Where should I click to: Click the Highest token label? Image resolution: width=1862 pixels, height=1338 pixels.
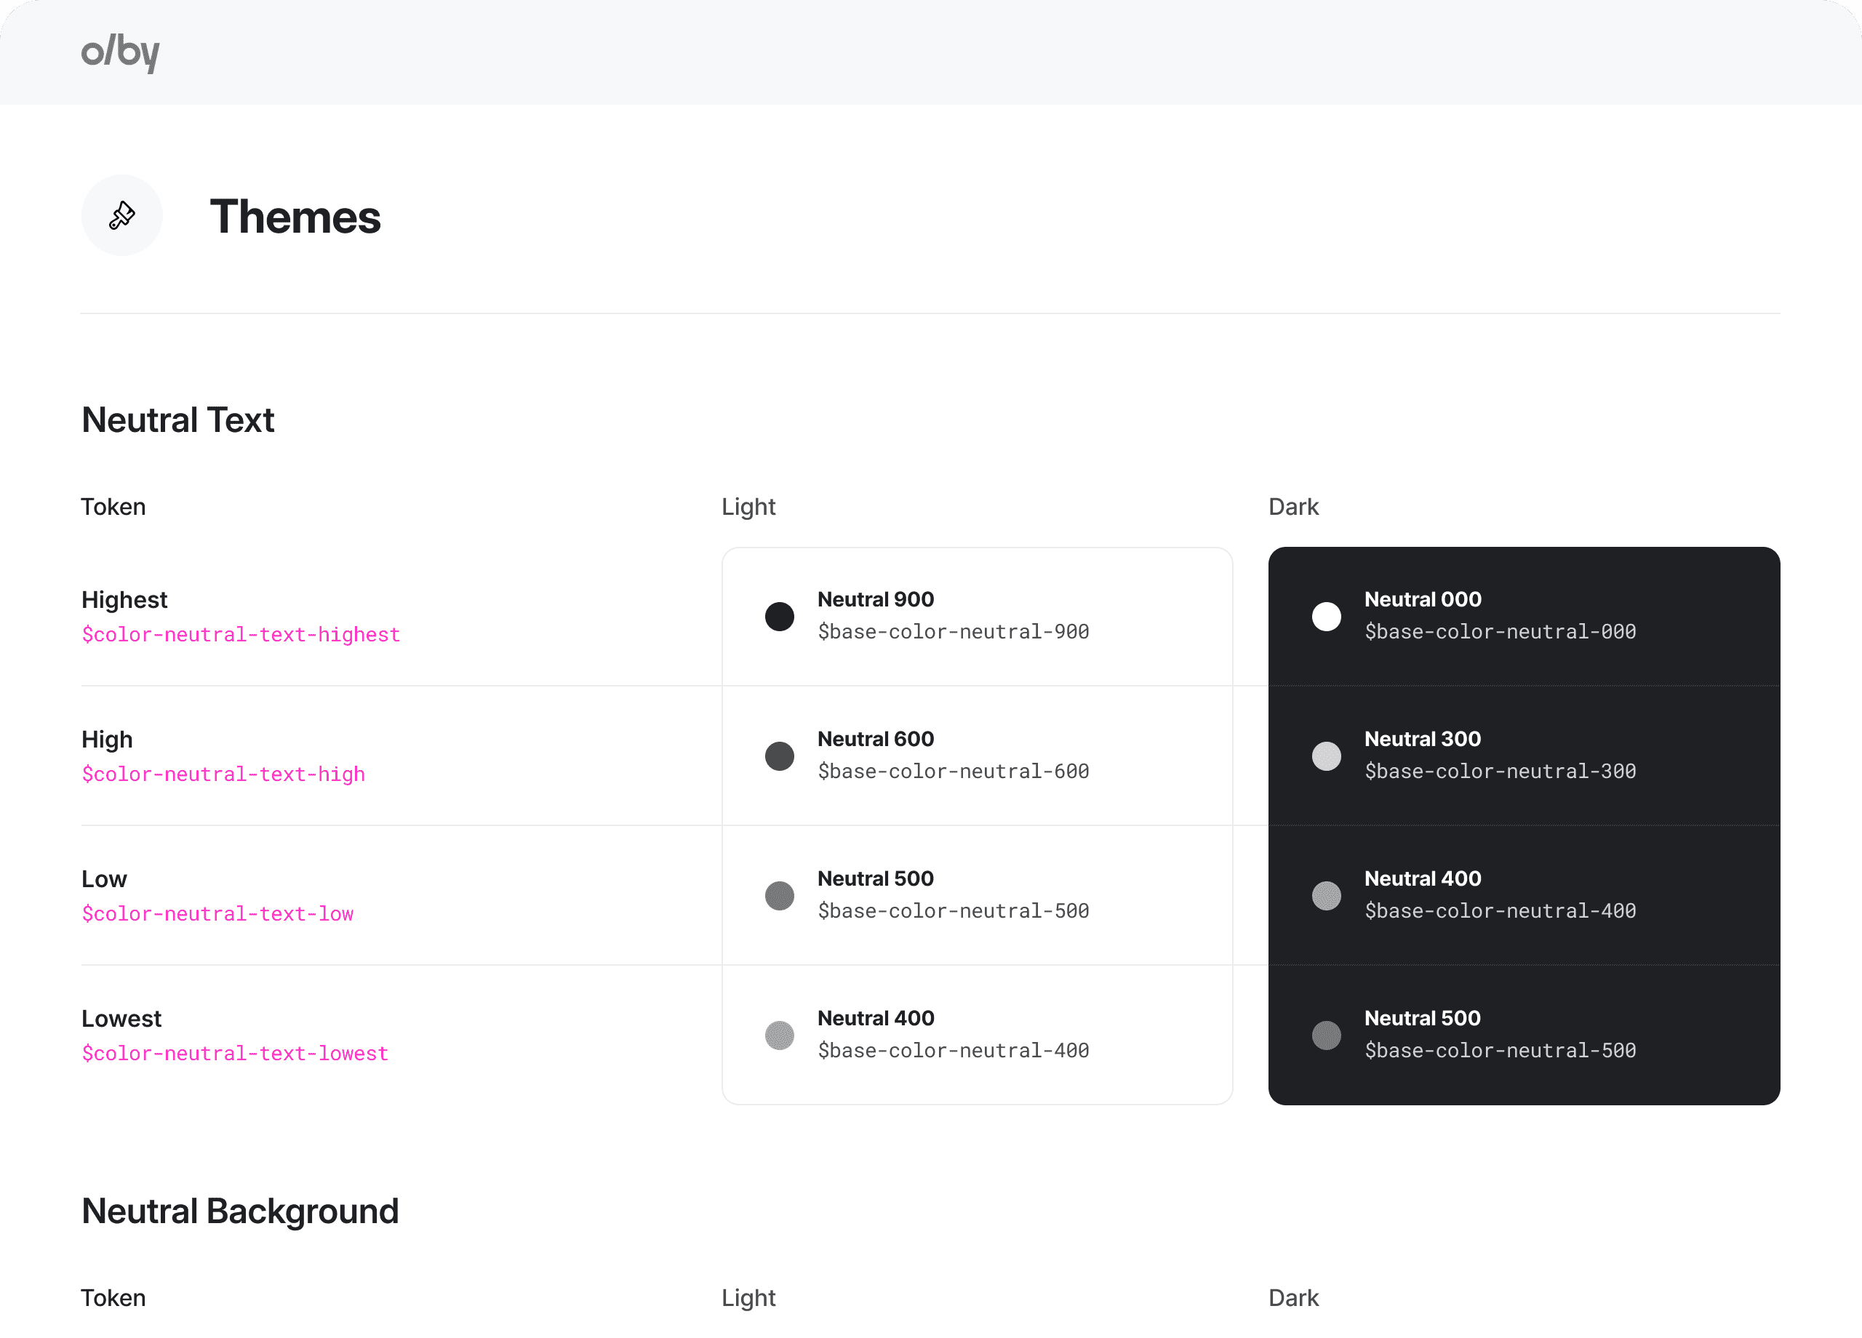pos(124,600)
